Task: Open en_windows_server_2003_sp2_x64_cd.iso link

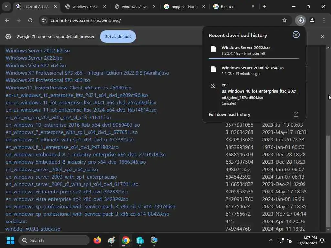Action: (52, 169)
